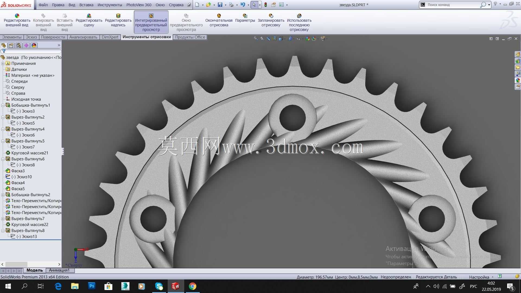The height and width of the screenshot is (293, 521).
Task: Toggle the Select cursor tool
Action: [x=254, y=5]
